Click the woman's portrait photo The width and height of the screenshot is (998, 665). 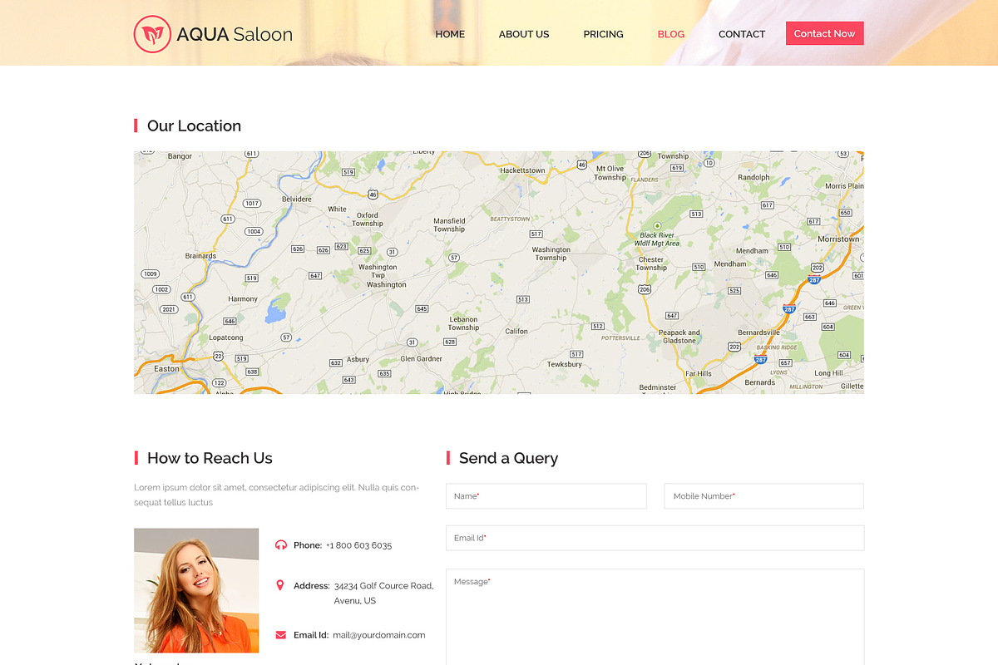click(196, 590)
